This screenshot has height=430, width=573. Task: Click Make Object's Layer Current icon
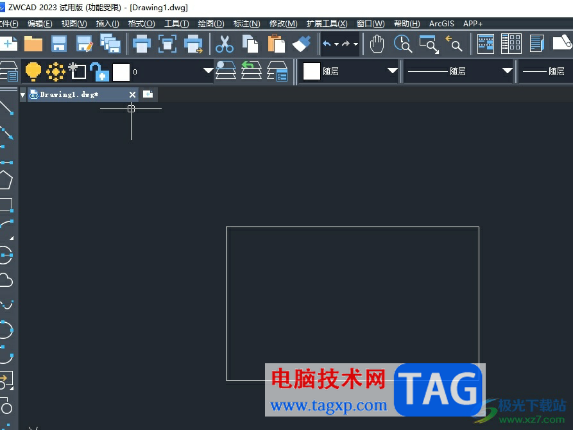[225, 70]
